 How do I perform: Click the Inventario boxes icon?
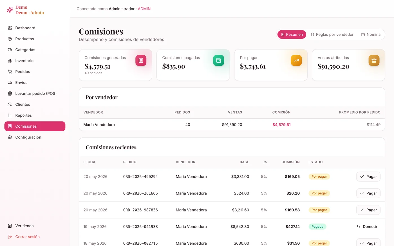(10, 61)
